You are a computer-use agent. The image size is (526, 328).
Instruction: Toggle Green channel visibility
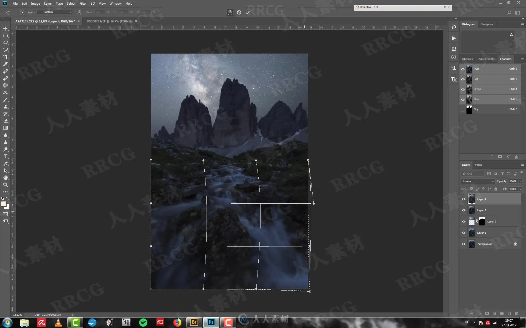point(463,89)
